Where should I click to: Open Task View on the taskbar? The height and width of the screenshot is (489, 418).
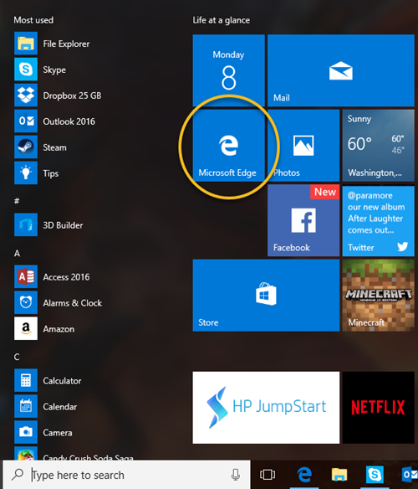coord(268,475)
